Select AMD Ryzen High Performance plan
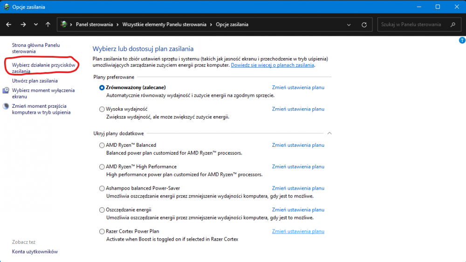This screenshot has height=262, width=466. (x=102, y=167)
